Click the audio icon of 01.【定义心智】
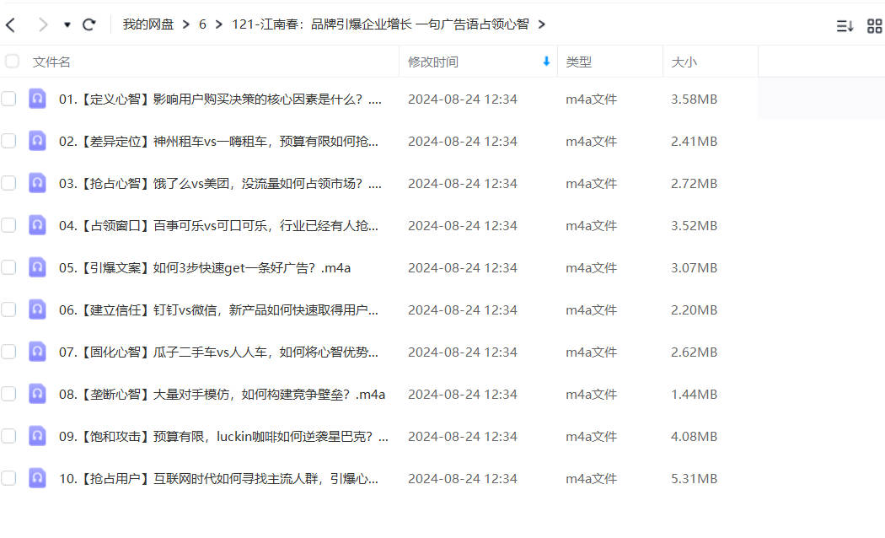This screenshot has height=538, width=885. [x=37, y=98]
